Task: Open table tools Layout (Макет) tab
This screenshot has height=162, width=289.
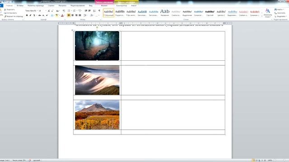Action: pyautogui.click(x=134, y=6)
